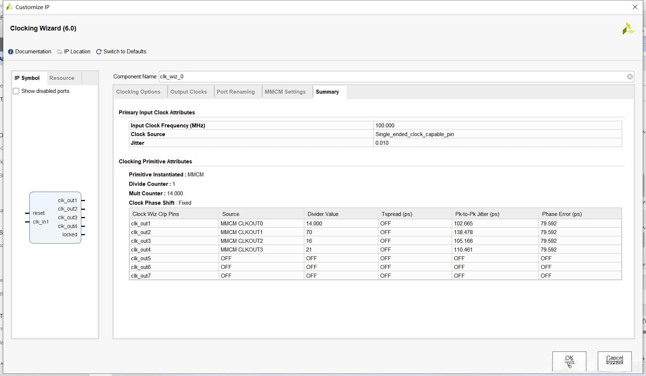The width and height of the screenshot is (646, 376).
Task: Select the clk_out4 table row cell
Action: coord(174,250)
